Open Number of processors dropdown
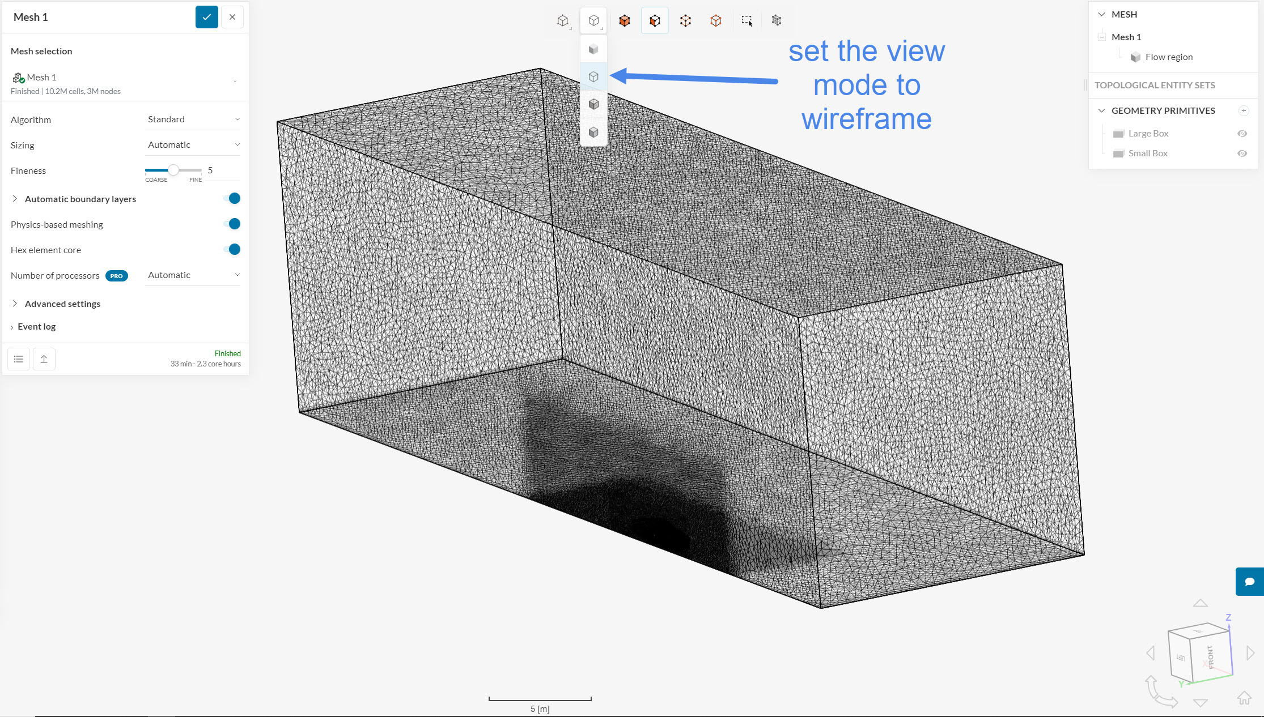This screenshot has height=717, width=1264. [x=193, y=275]
